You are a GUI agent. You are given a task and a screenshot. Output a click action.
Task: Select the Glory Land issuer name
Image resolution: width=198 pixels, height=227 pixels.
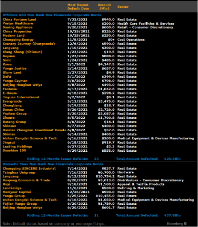(12, 73)
